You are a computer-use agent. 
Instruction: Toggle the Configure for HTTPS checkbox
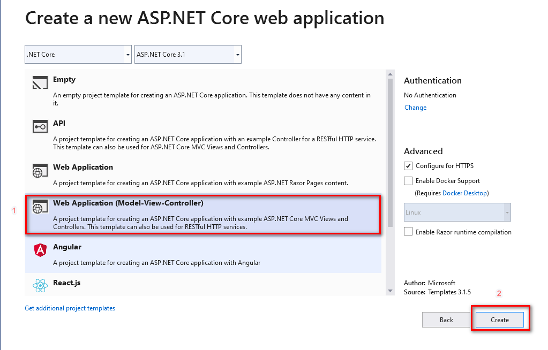click(408, 166)
